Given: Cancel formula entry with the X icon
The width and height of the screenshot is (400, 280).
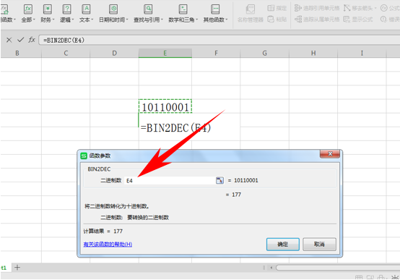Looking at the screenshot, I should pyautogui.click(x=9, y=40).
